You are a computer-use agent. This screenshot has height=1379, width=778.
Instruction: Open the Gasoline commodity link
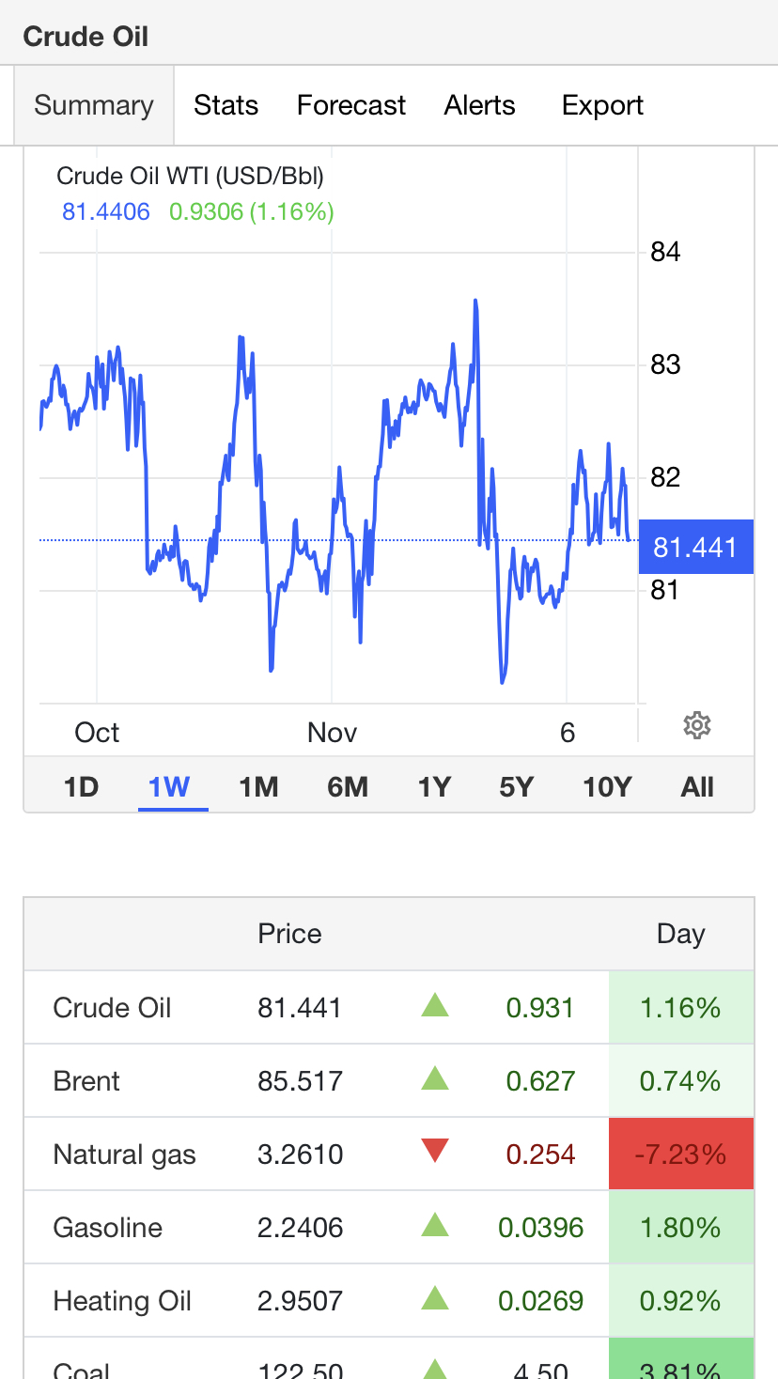point(108,1228)
